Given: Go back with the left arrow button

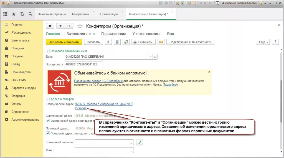Looking at the screenshot, I should (61, 26).
